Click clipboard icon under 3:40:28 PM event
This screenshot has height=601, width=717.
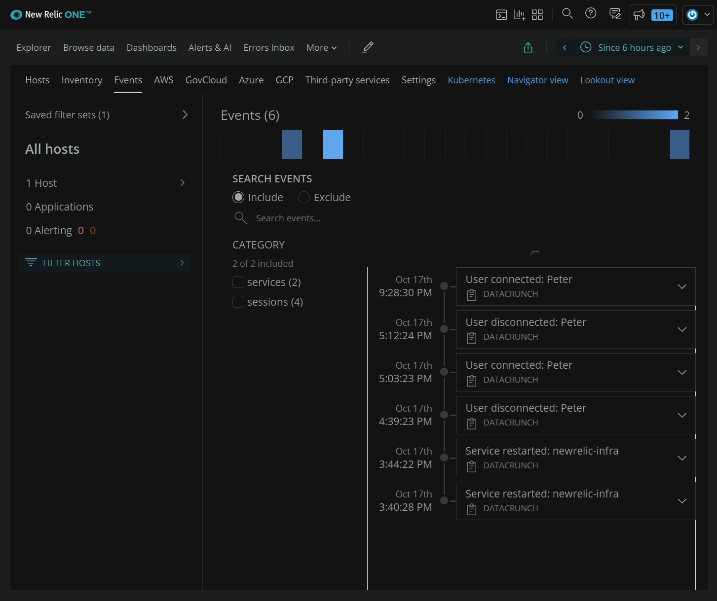(472, 509)
